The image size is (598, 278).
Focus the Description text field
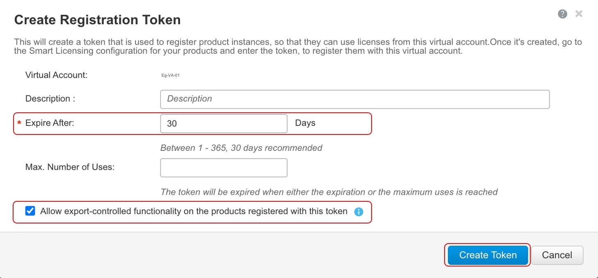355,99
